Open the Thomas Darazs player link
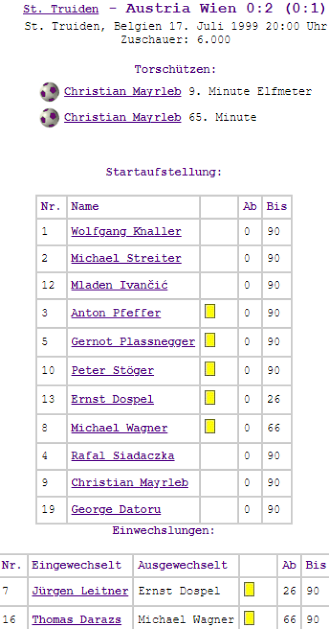 tap(76, 620)
